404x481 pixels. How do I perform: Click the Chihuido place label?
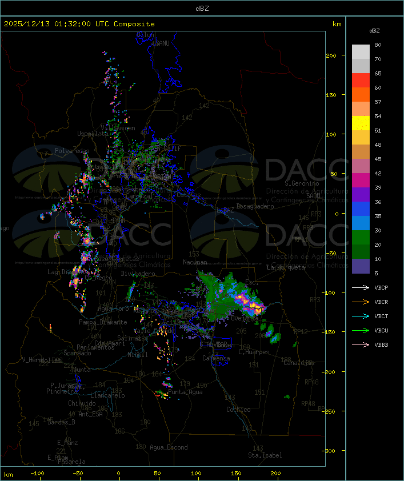pyautogui.click(x=82, y=403)
